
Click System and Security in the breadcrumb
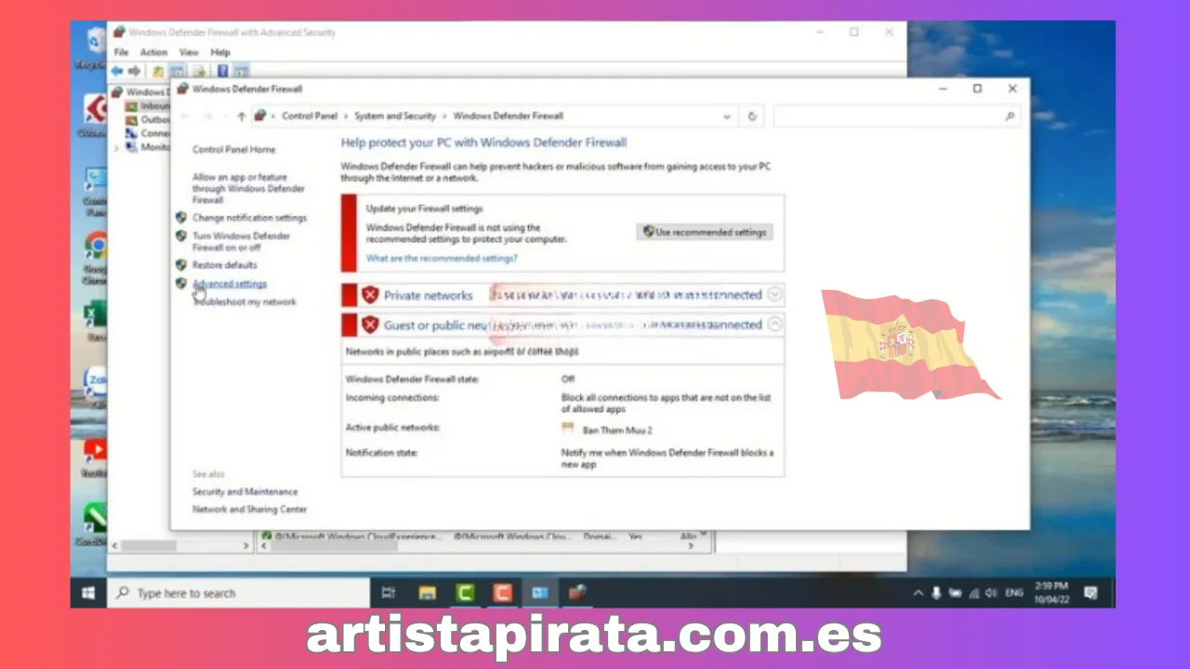[x=395, y=116]
